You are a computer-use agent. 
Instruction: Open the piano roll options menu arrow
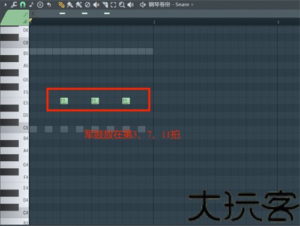[5, 5]
